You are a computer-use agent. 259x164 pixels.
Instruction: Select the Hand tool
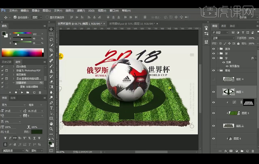51,124
